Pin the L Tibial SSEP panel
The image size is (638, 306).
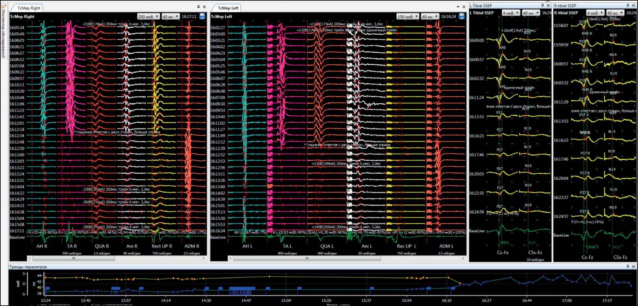click(x=543, y=6)
